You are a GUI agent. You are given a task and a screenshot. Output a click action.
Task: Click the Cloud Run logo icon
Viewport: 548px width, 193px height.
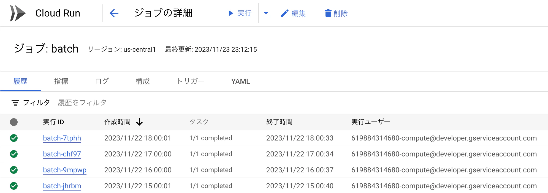click(18, 13)
